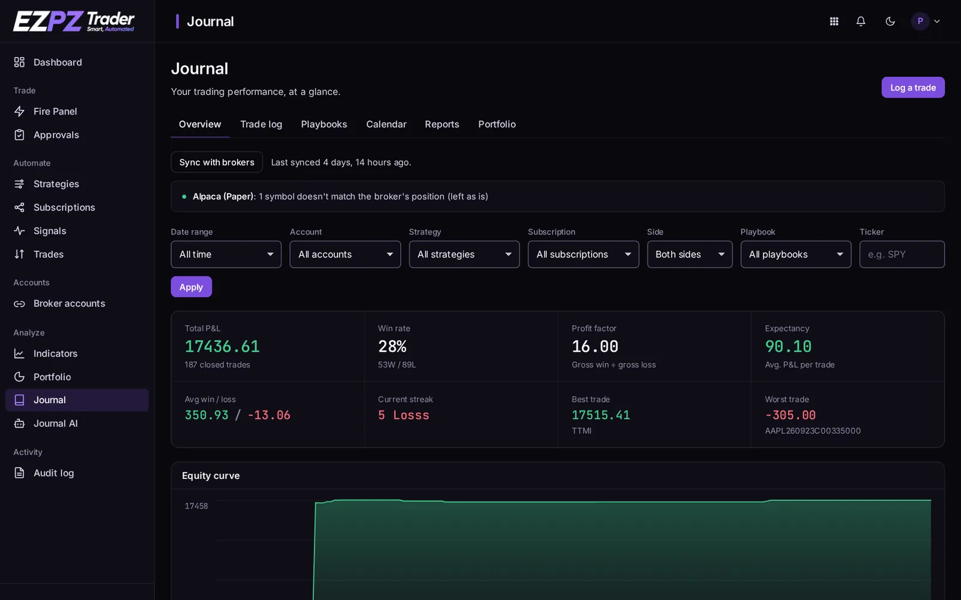This screenshot has width=961, height=600.
Task: Click the Trades arrows icon
Action: (x=19, y=254)
